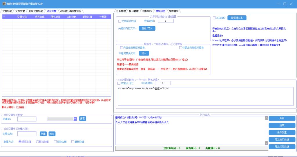
Task: Select the 顺序取值 radio button
Action: coord(20,142)
